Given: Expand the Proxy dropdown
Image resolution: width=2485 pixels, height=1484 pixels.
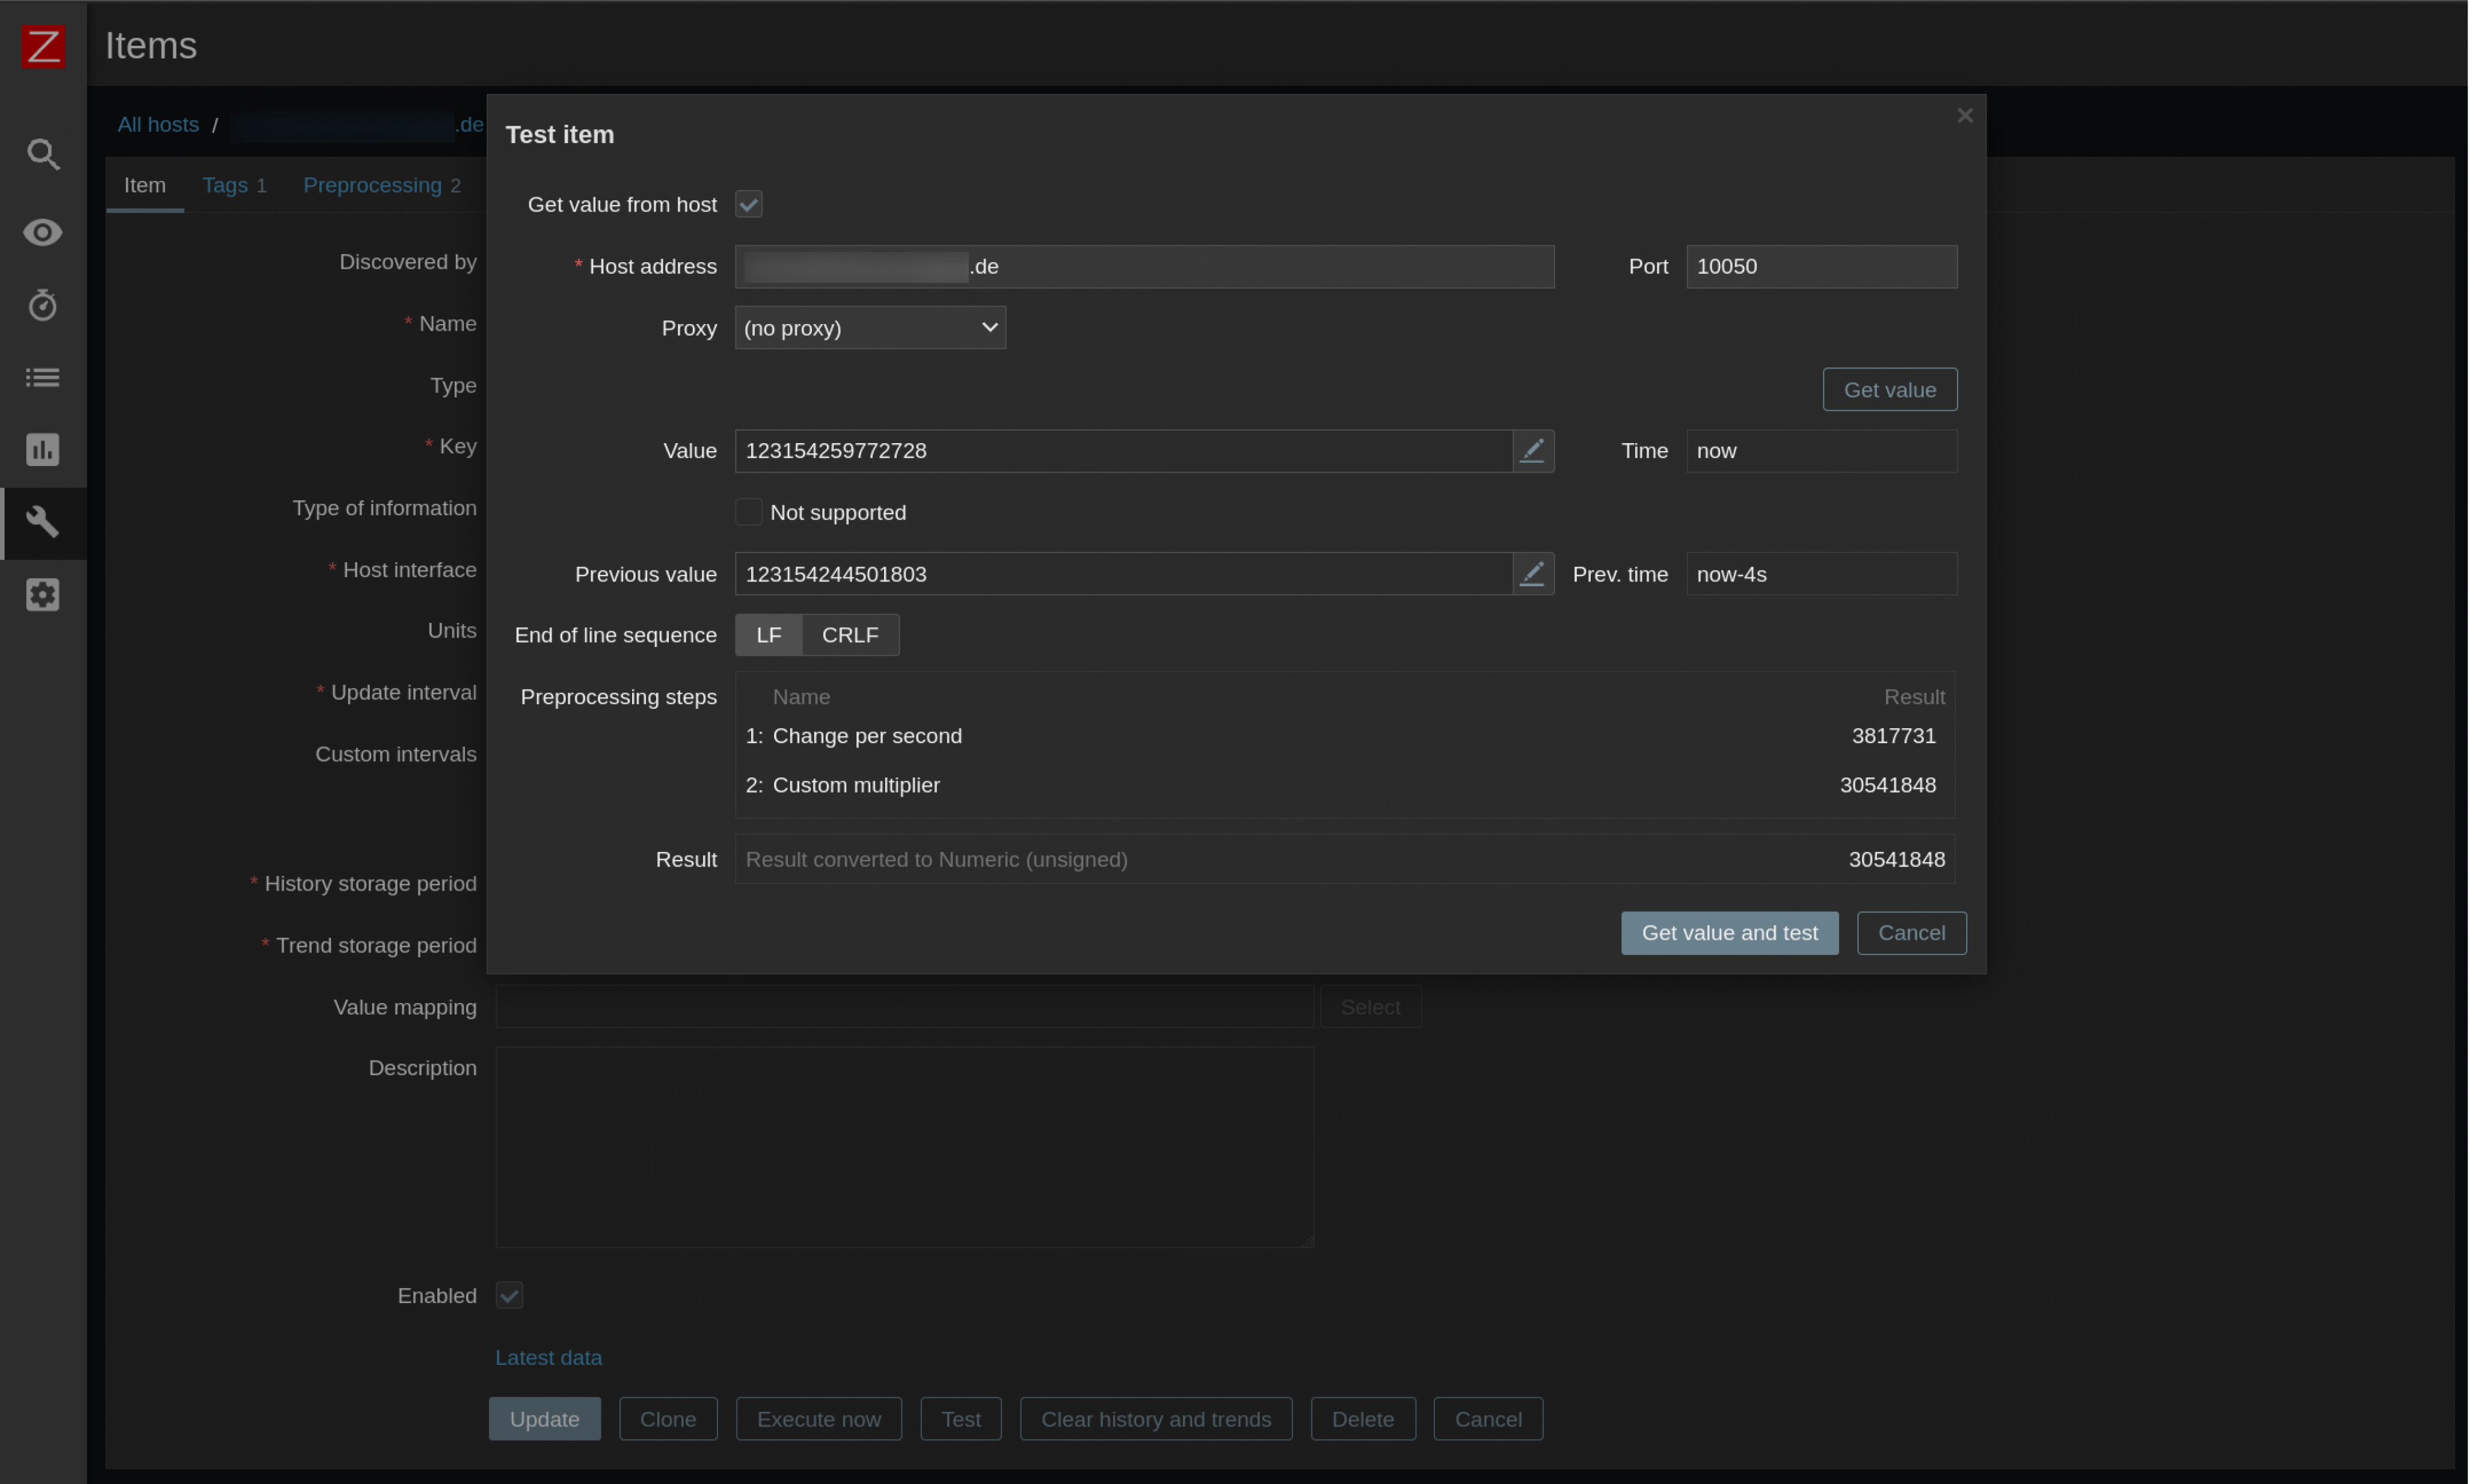Looking at the screenshot, I should click(870, 328).
